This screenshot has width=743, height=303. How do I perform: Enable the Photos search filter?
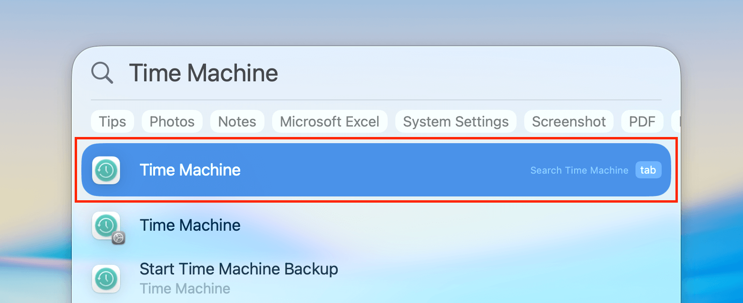(172, 121)
